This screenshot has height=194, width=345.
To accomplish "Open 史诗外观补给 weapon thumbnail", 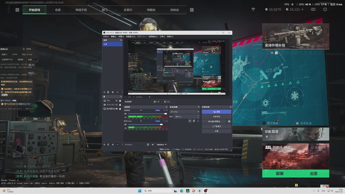I will 296,36.
